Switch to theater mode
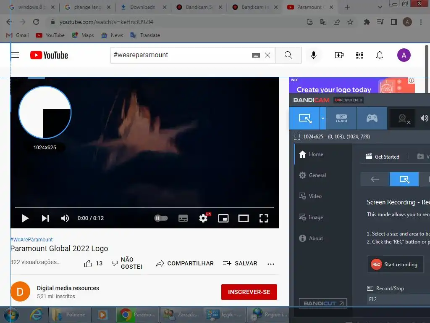Viewport: 430px width, 323px height. (x=243, y=218)
